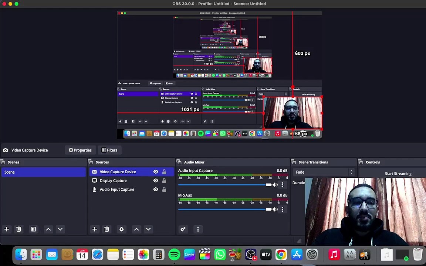Undock the Scene Transitions panel via its icon
The height and width of the screenshot is (266, 426).
(293, 162)
